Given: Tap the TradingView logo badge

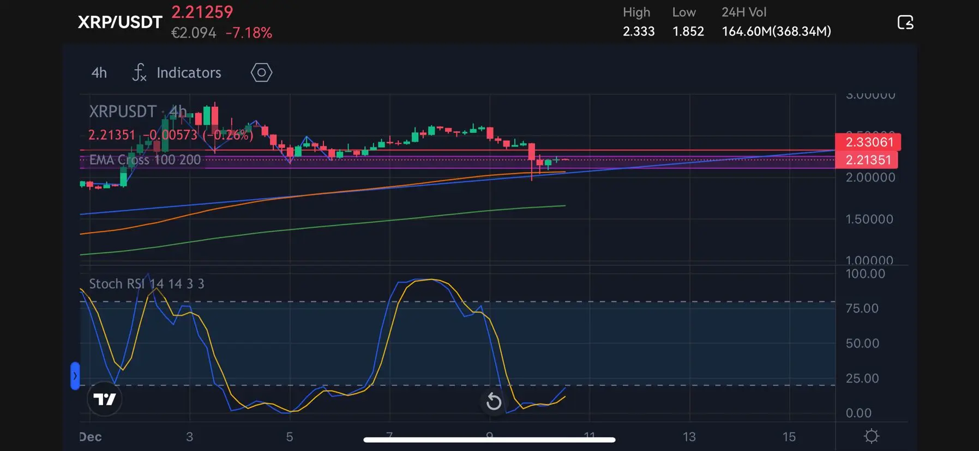Looking at the screenshot, I should click(104, 399).
